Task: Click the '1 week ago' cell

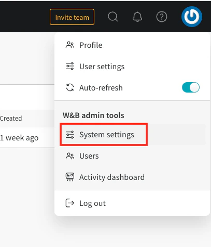Action: (x=19, y=138)
